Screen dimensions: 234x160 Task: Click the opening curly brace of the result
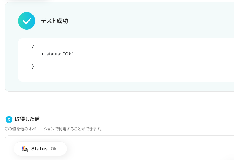coord(33,47)
